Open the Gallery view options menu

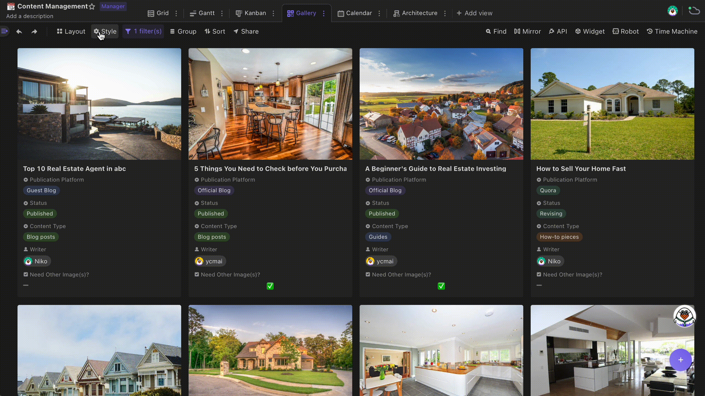click(x=324, y=13)
